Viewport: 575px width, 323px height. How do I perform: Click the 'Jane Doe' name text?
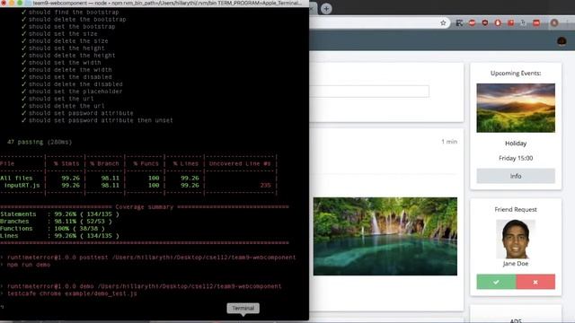pos(516,263)
